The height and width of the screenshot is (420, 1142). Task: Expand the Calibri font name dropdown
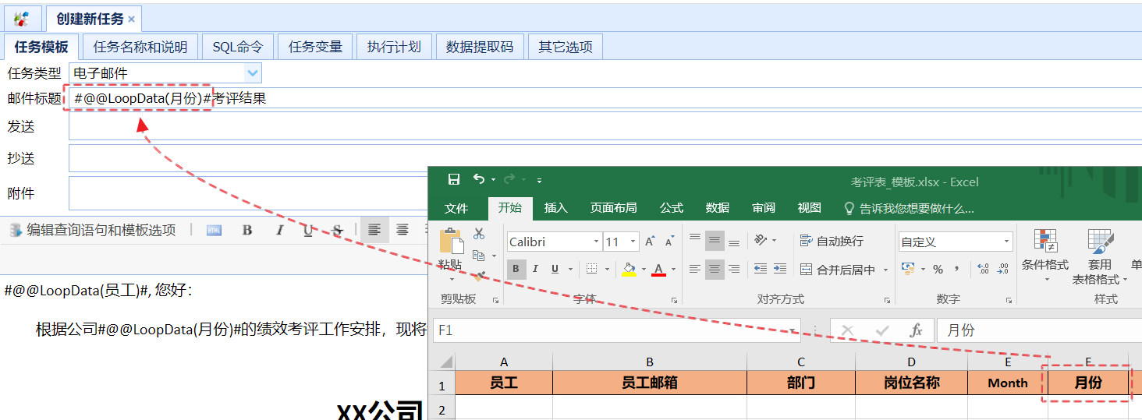pos(596,242)
